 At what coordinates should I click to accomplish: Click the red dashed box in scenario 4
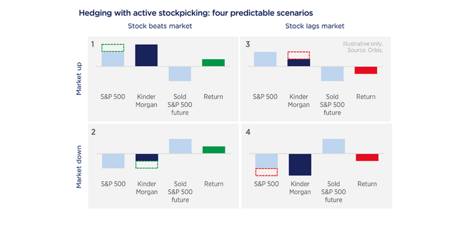click(x=267, y=172)
